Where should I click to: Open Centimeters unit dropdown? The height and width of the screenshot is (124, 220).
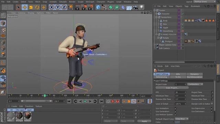tap(195, 84)
